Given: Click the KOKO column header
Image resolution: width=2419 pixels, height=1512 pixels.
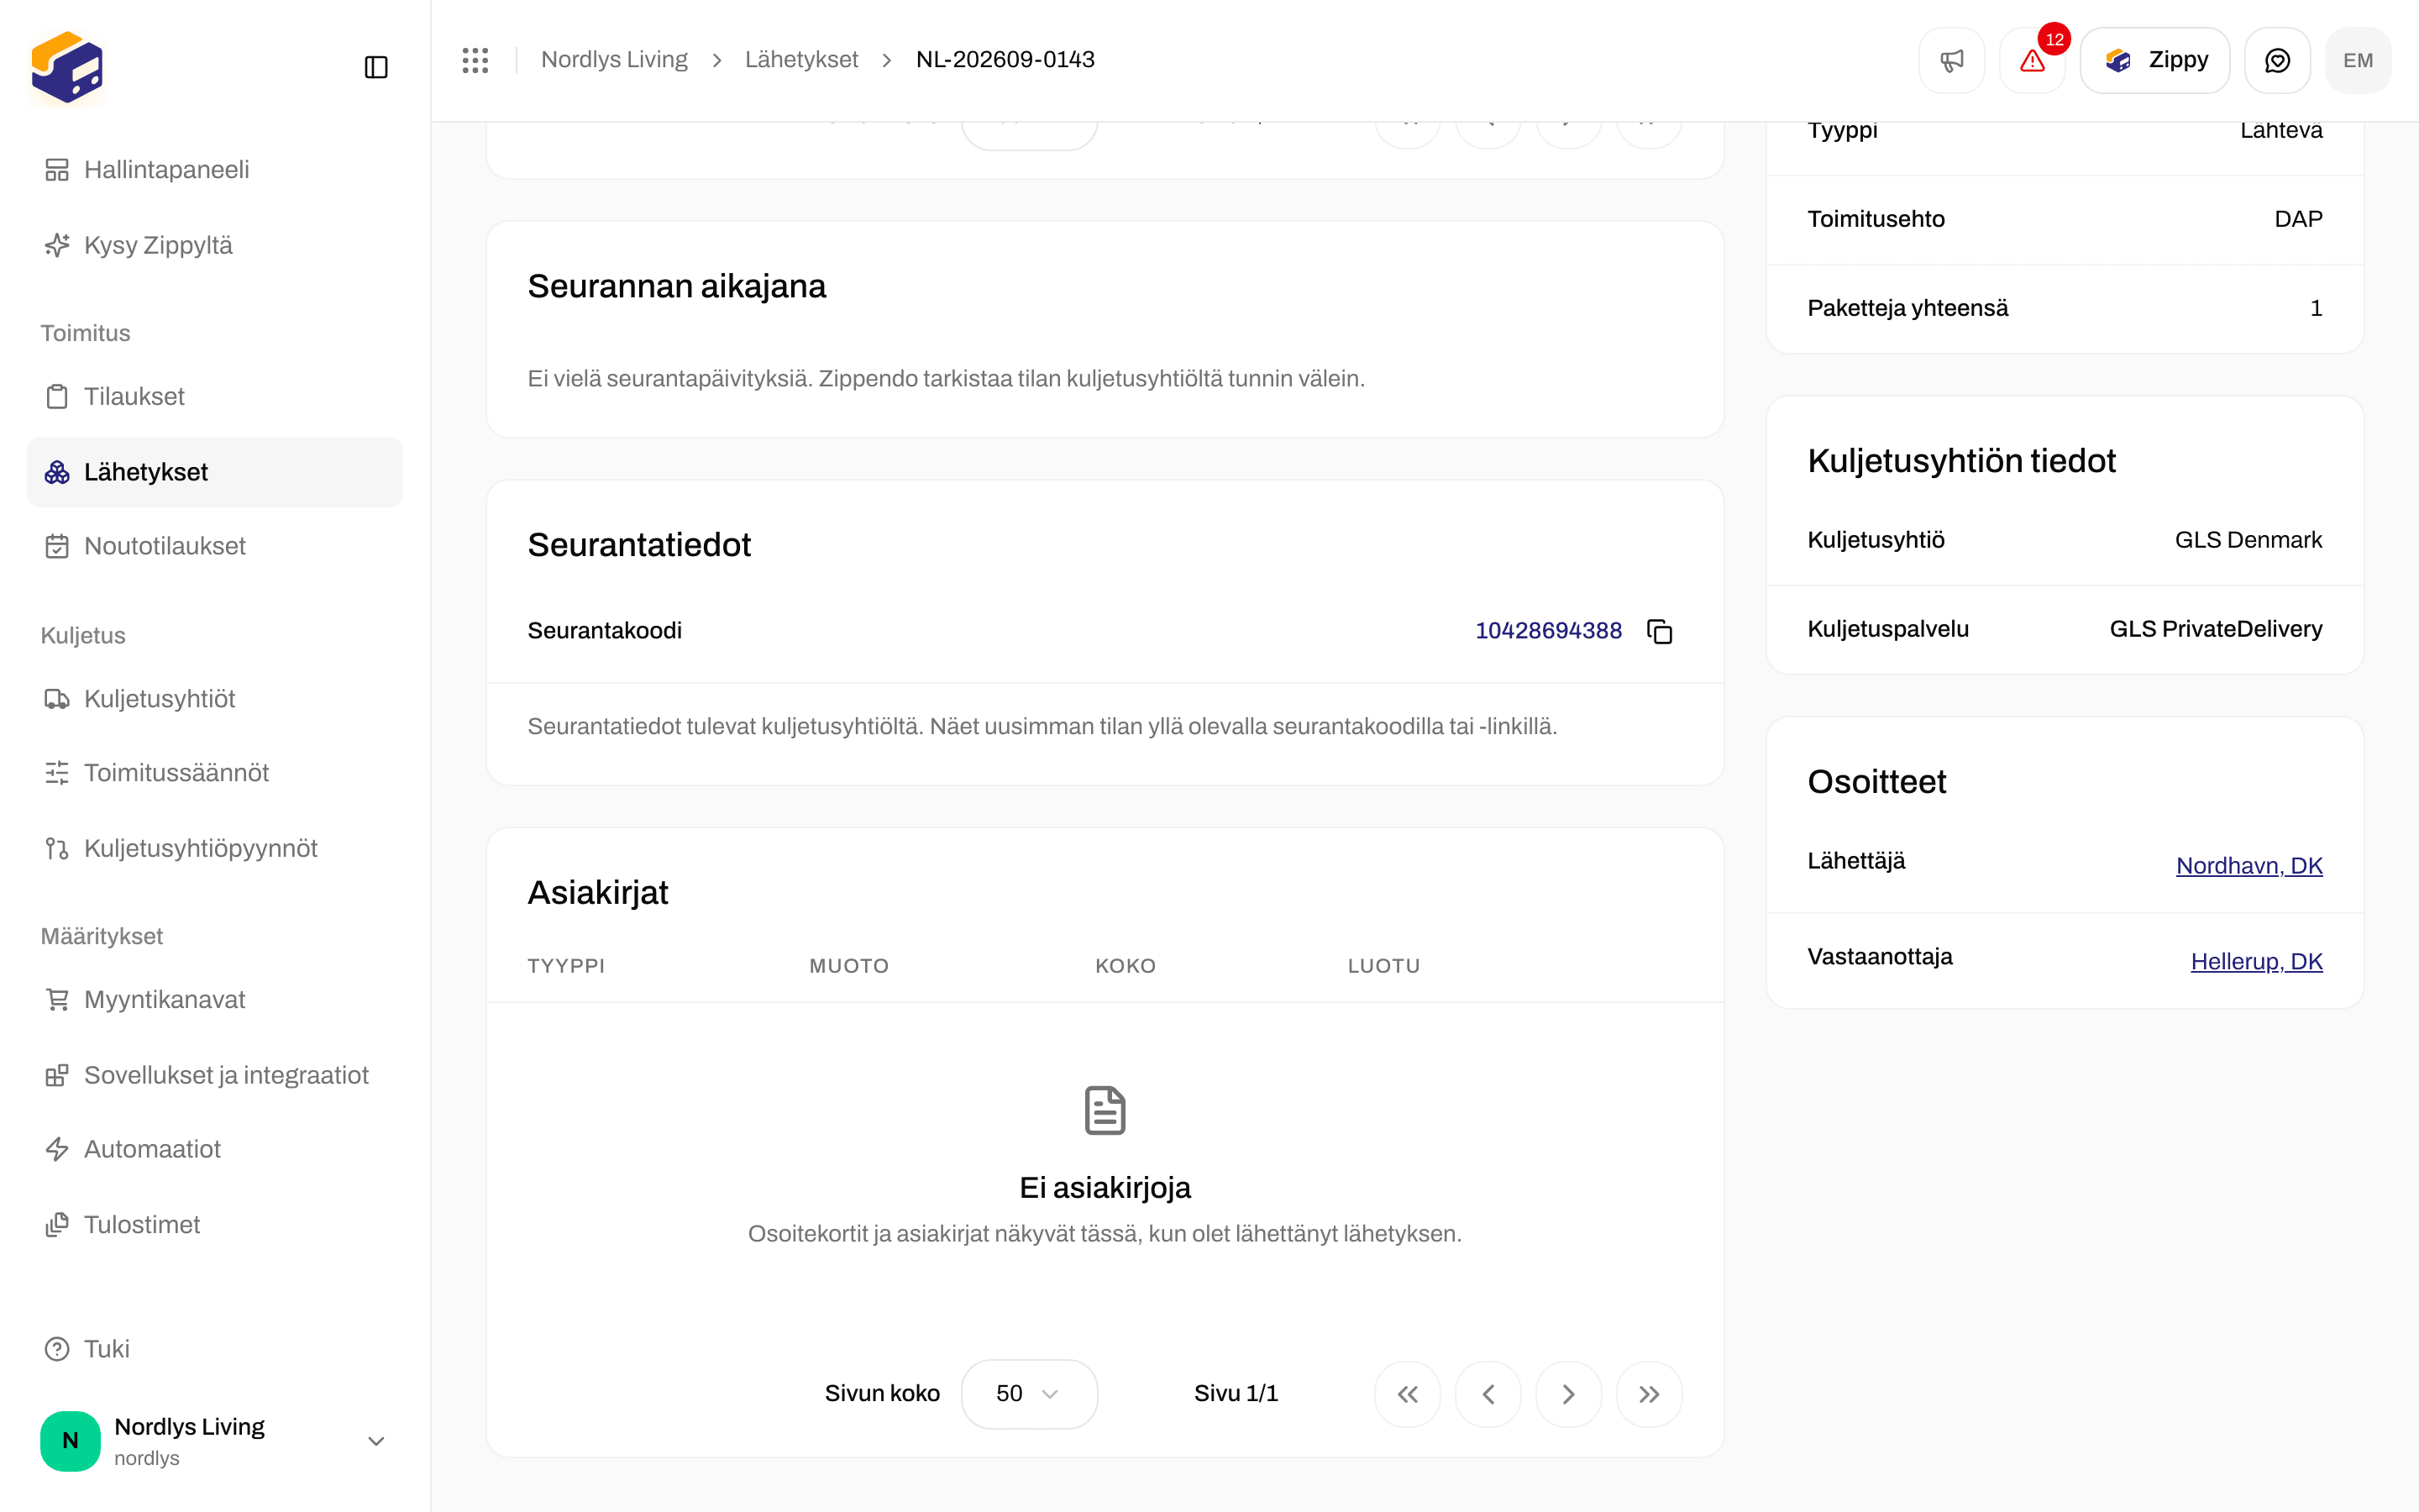Looking at the screenshot, I should click(x=1126, y=966).
